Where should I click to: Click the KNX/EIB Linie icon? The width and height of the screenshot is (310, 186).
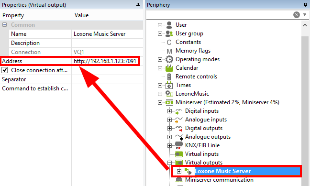179,145
